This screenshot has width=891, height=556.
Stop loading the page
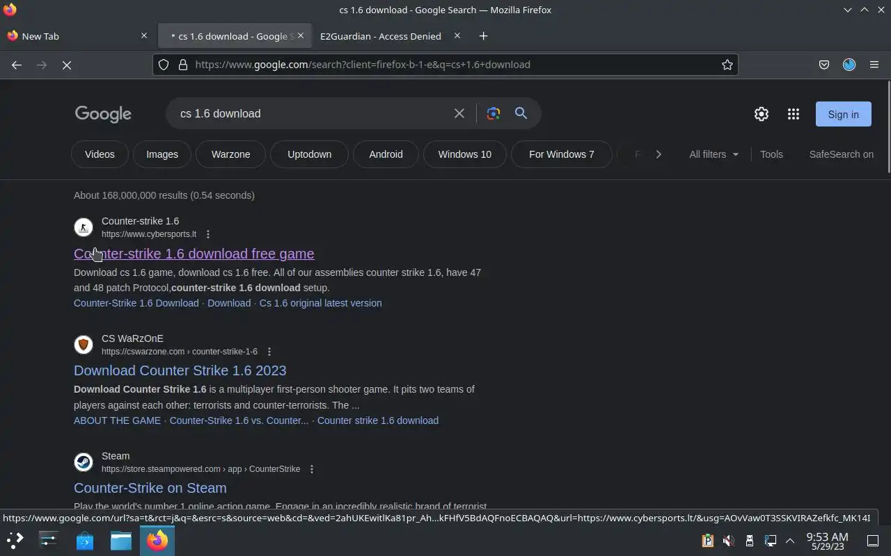click(67, 65)
